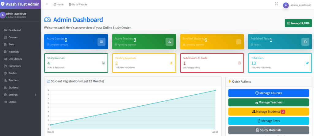
Task: Click the book icon in Active Courses card
Action: point(101,42)
